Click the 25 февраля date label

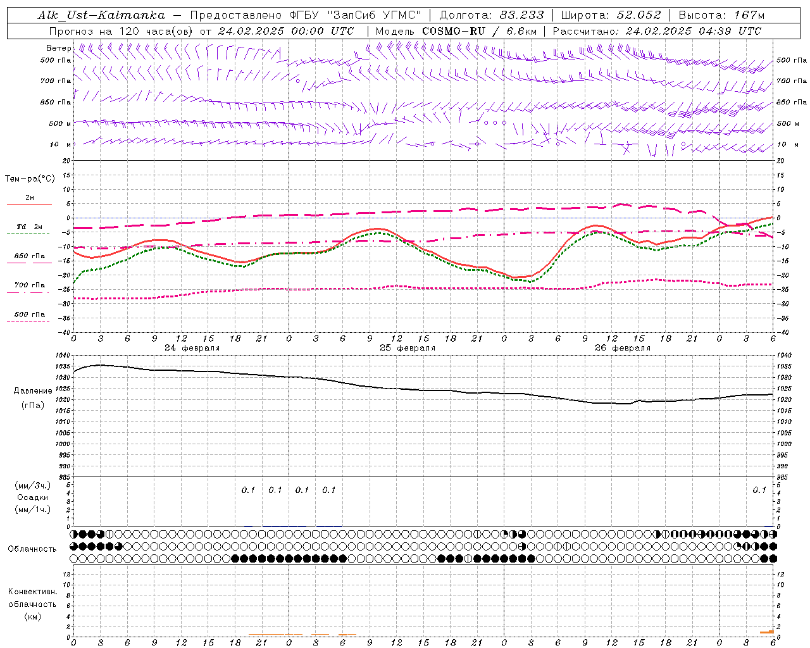408,348
